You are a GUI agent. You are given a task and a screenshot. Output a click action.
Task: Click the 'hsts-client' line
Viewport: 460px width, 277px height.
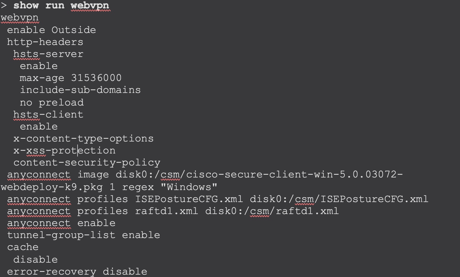tap(48, 115)
